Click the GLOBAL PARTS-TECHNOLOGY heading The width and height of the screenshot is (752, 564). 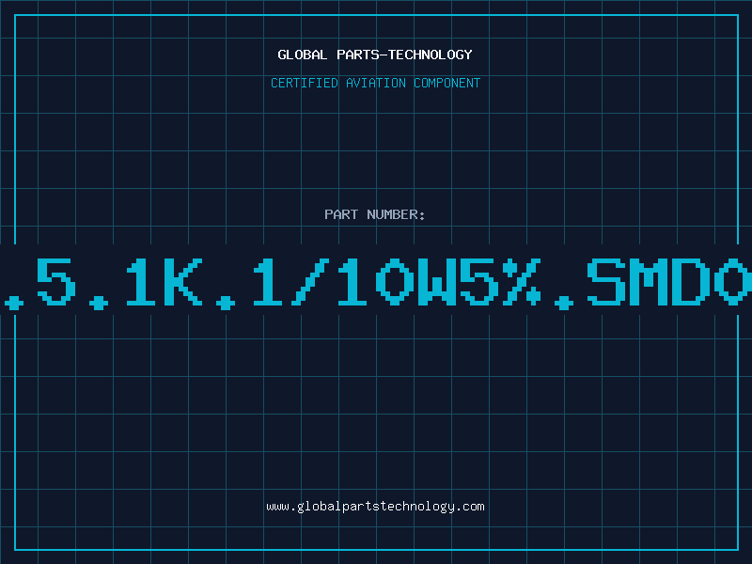click(375, 55)
